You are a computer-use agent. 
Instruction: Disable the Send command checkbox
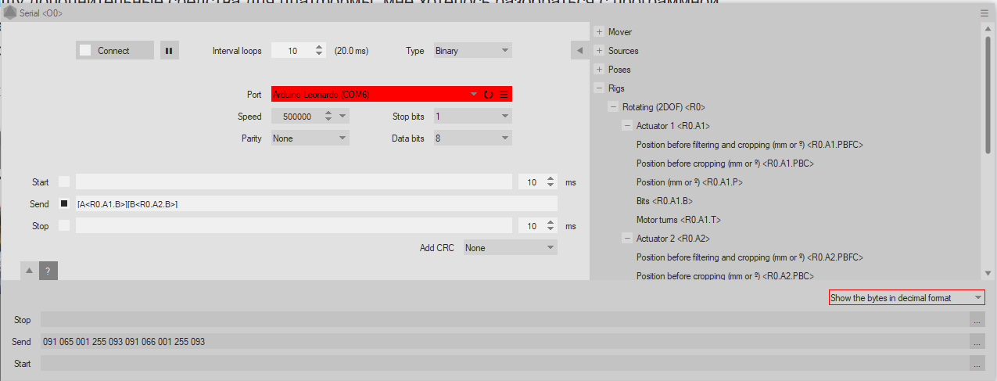64,204
